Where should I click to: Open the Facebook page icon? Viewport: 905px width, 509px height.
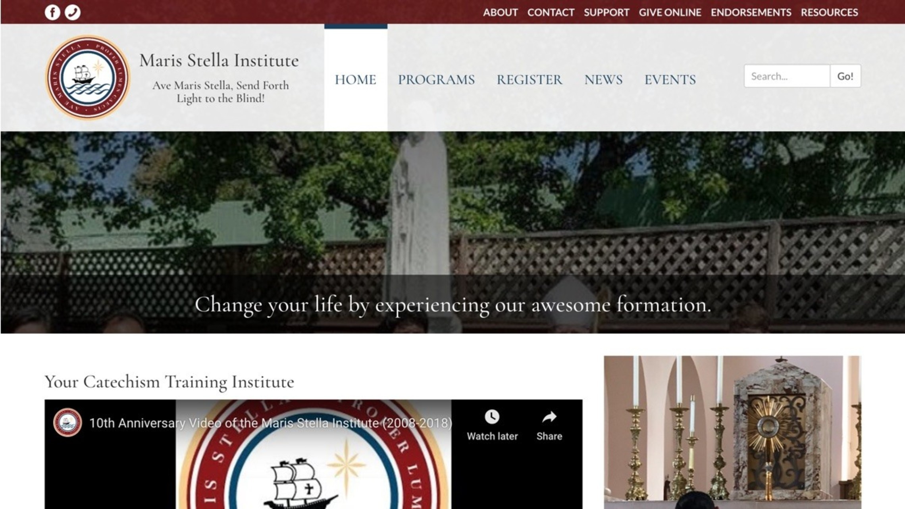click(52, 12)
